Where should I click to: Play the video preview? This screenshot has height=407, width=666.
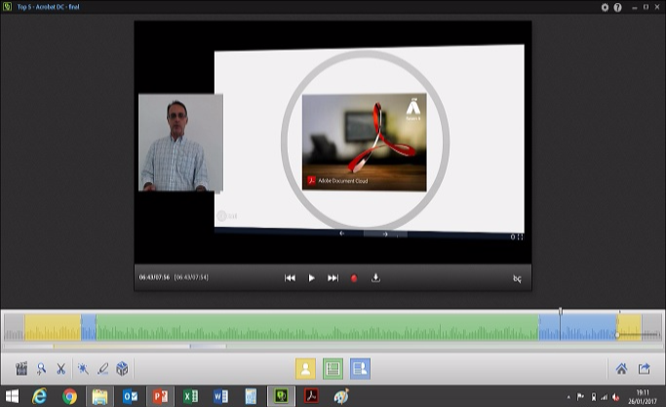click(311, 278)
